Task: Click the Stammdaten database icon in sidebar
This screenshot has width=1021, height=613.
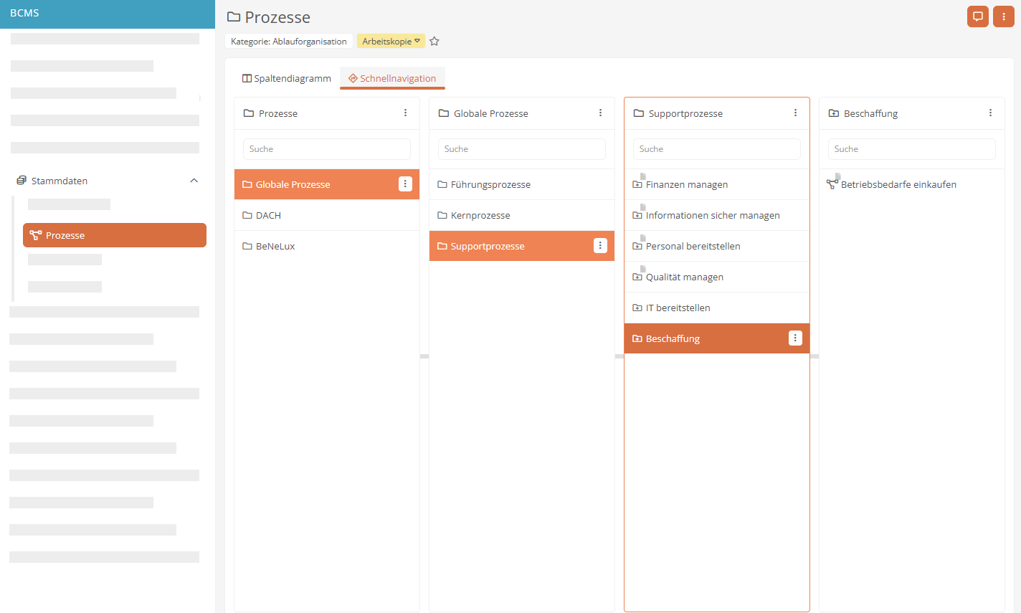Action: click(x=22, y=181)
